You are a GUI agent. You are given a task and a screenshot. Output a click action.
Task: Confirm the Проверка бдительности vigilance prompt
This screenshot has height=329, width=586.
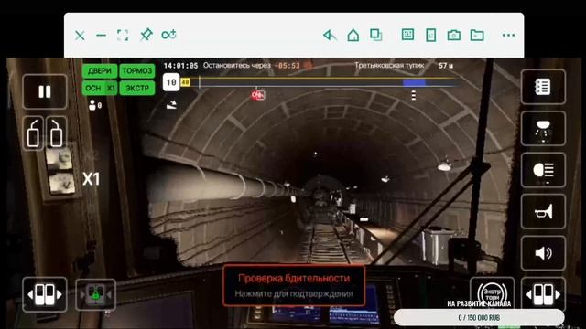pos(294,286)
